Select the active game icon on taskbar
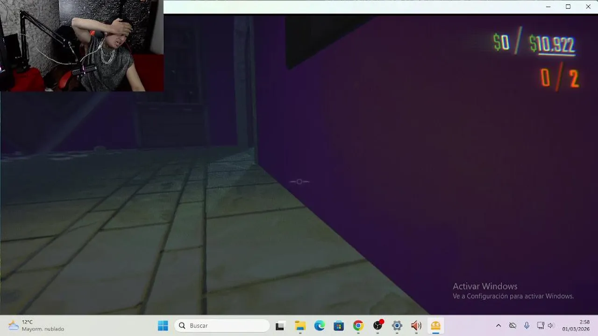This screenshot has width=598, height=336. 435,326
